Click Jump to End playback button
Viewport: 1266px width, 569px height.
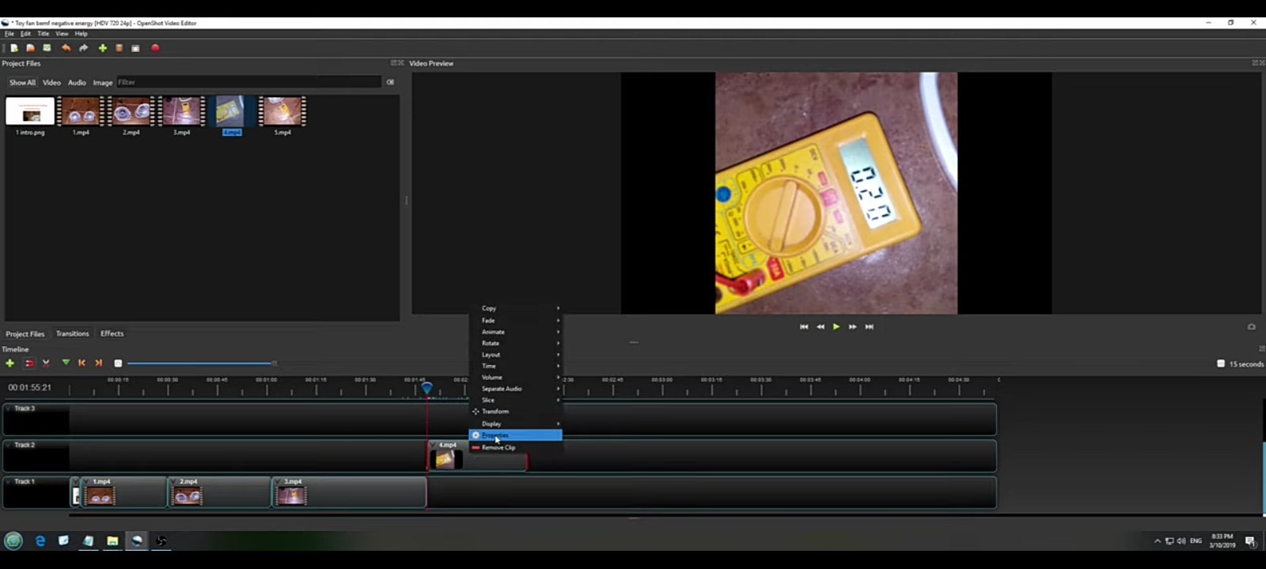tap(869, 326)
